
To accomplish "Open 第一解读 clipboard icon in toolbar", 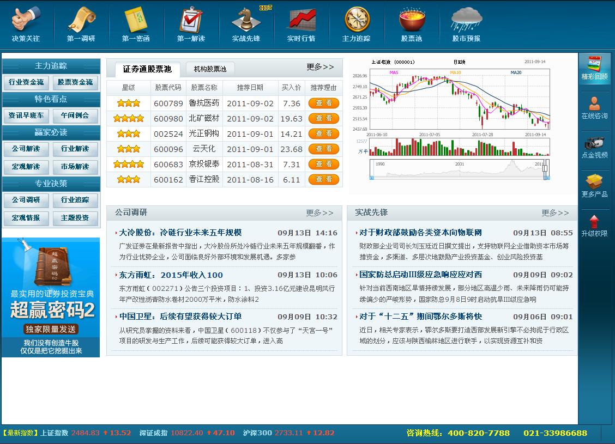I will (190, 23).
